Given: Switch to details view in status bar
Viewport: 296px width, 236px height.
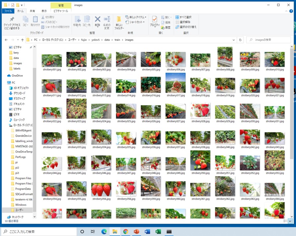Looking at the screenshot, I should [x=285, y=221].
